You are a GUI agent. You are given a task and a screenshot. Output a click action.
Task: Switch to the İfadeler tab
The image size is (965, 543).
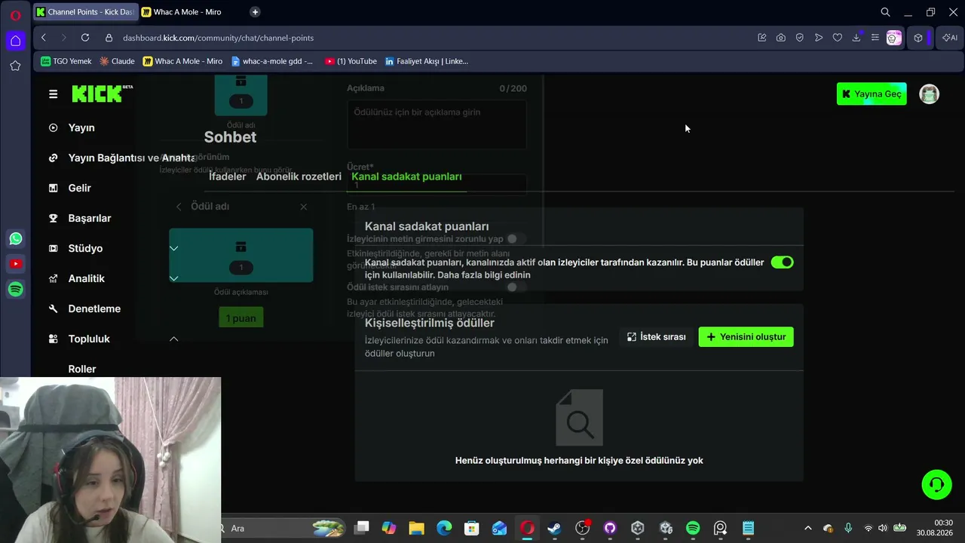pyautogui.click(x=228, y=176)
